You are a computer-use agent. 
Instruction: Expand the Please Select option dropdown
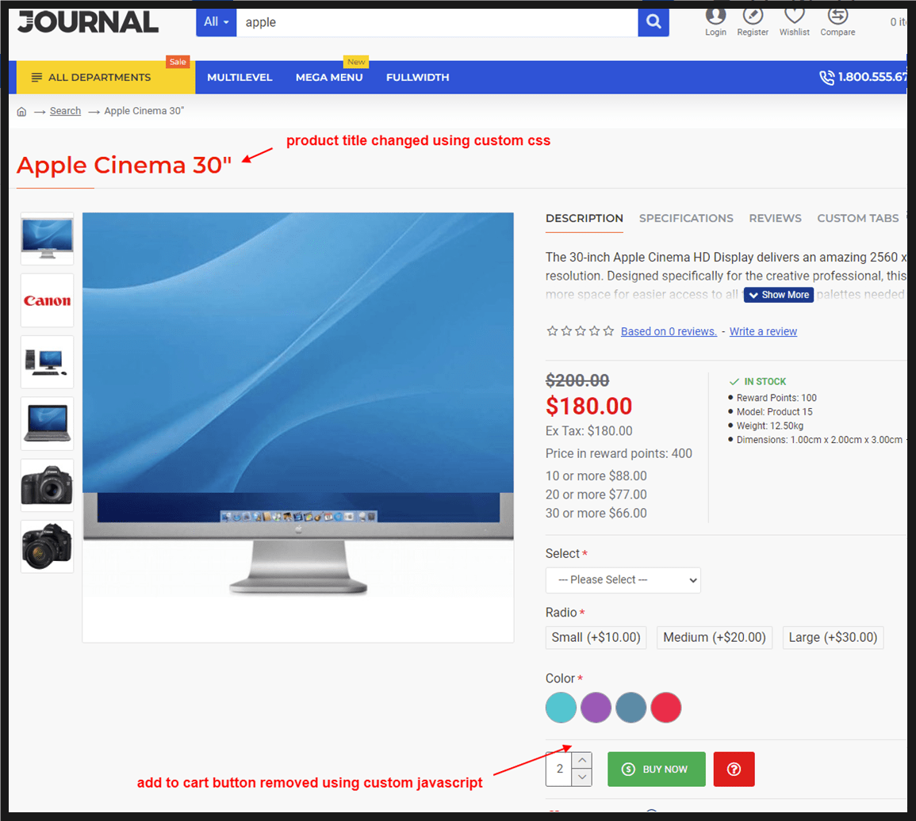(x=623, y=580)
